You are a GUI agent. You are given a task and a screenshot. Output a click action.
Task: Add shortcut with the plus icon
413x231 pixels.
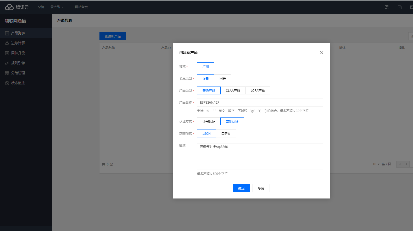pyautogui.click(x=97, y=7)
